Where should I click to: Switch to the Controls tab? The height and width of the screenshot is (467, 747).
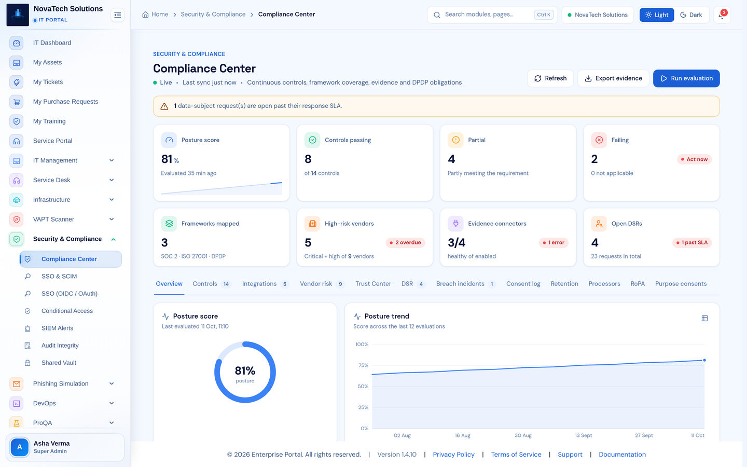[211, 284]
